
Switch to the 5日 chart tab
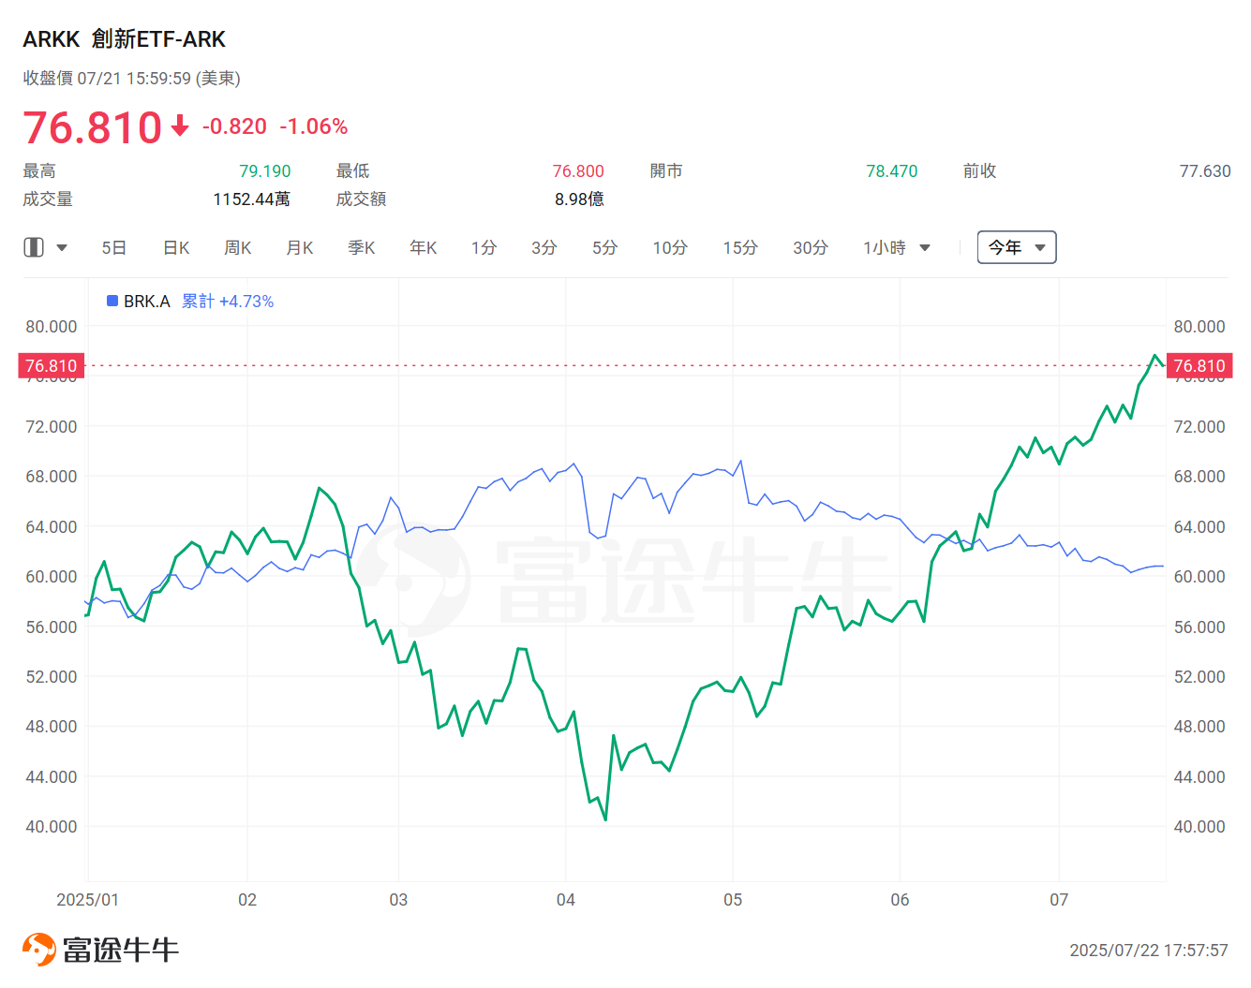tap(113, 248)
